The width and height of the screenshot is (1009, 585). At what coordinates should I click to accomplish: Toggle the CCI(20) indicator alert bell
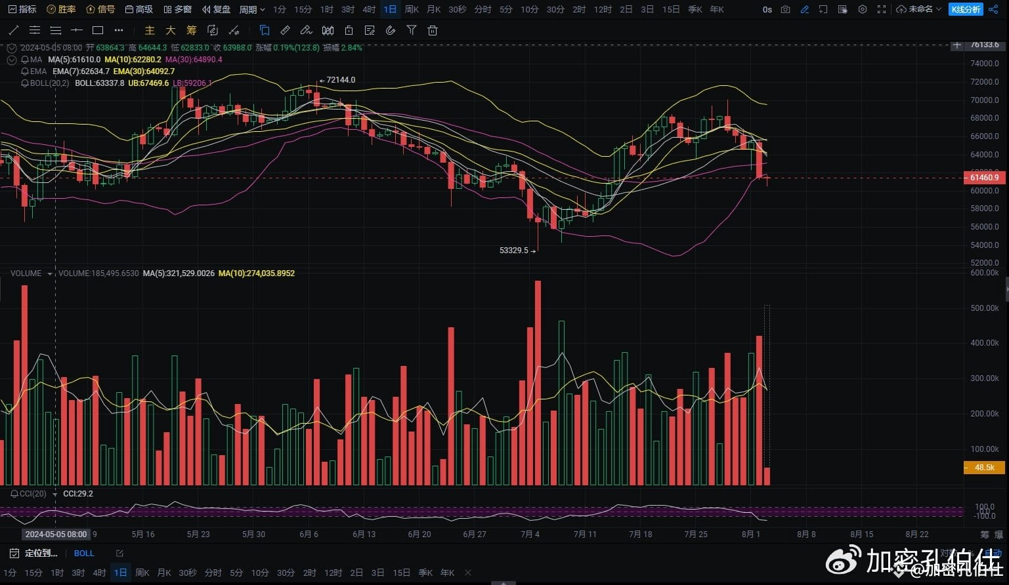pyautogui.click(x=14, y=493)
